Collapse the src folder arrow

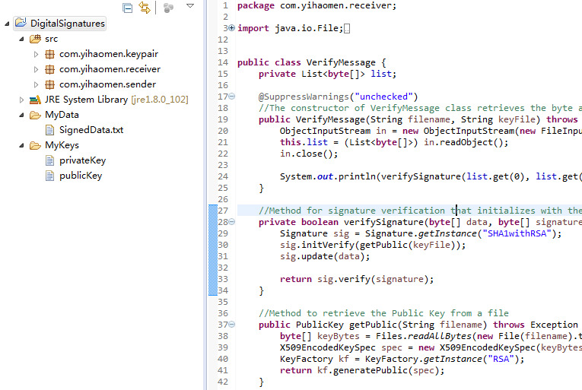(x=21, y=39)
